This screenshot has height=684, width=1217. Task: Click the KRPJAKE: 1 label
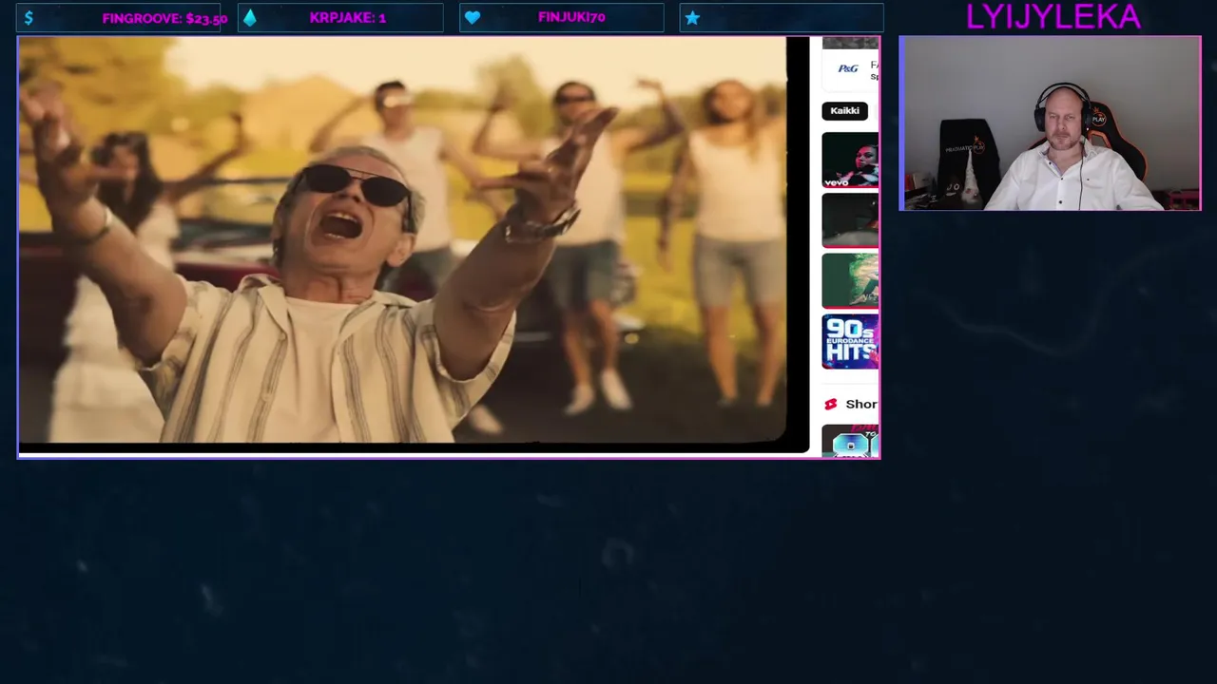[348, 18]
